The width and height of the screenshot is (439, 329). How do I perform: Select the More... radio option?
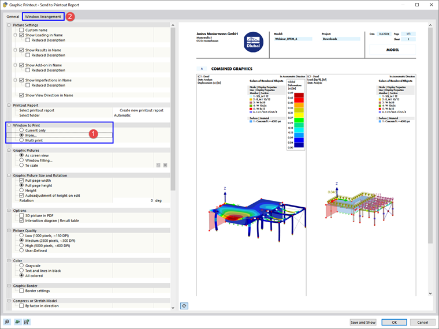21,135
